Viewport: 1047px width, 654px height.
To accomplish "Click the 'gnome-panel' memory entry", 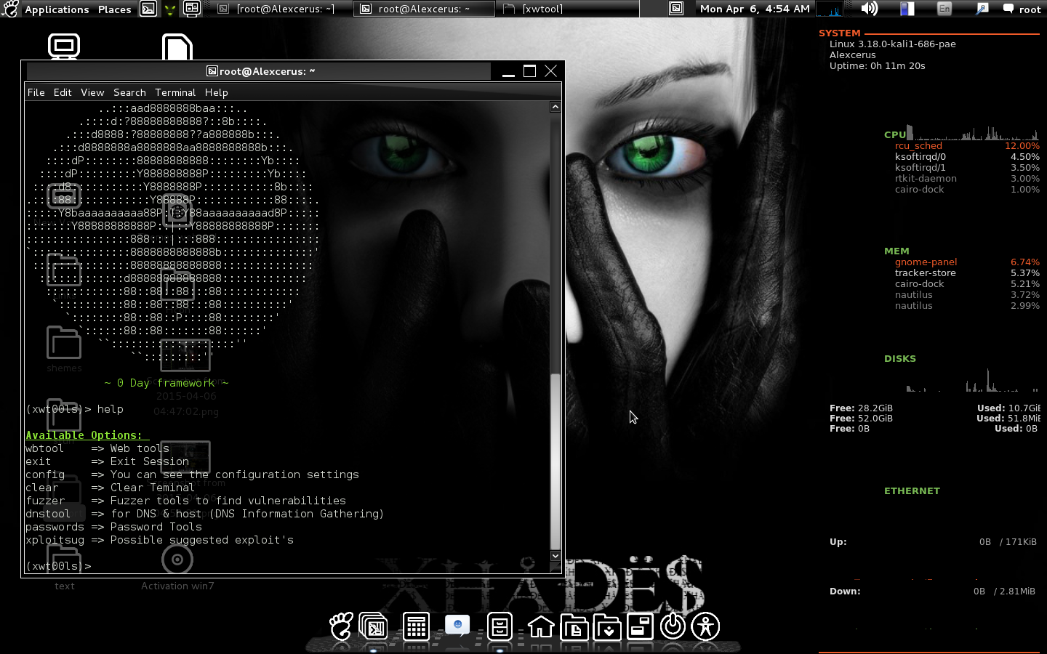I will click(926, 262).
